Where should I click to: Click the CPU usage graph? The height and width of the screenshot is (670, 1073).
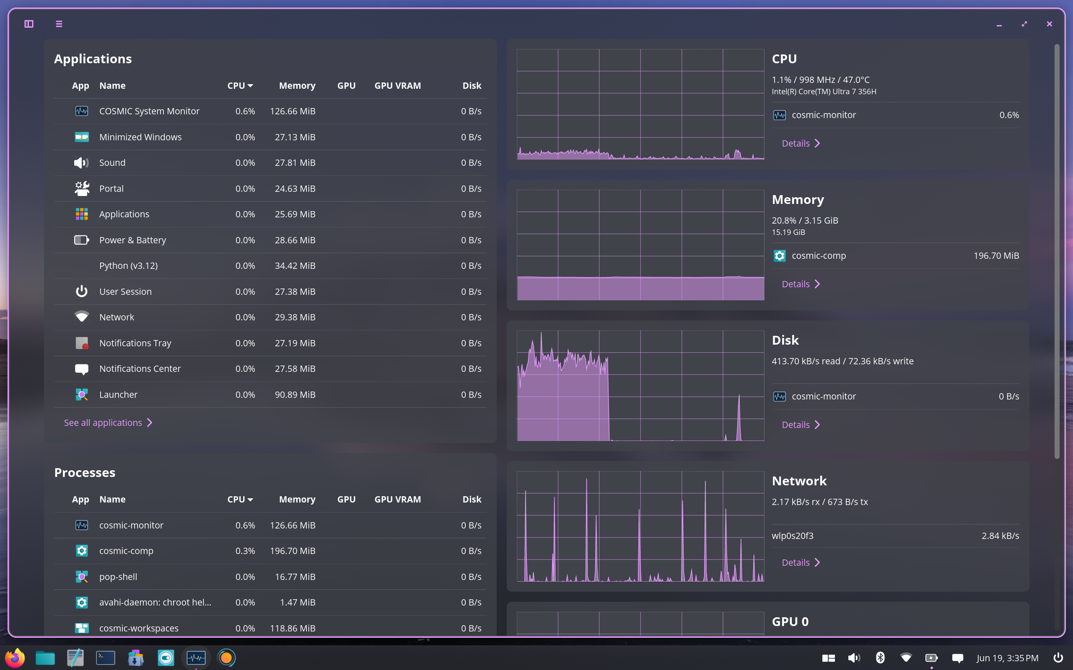coord(640,104)
